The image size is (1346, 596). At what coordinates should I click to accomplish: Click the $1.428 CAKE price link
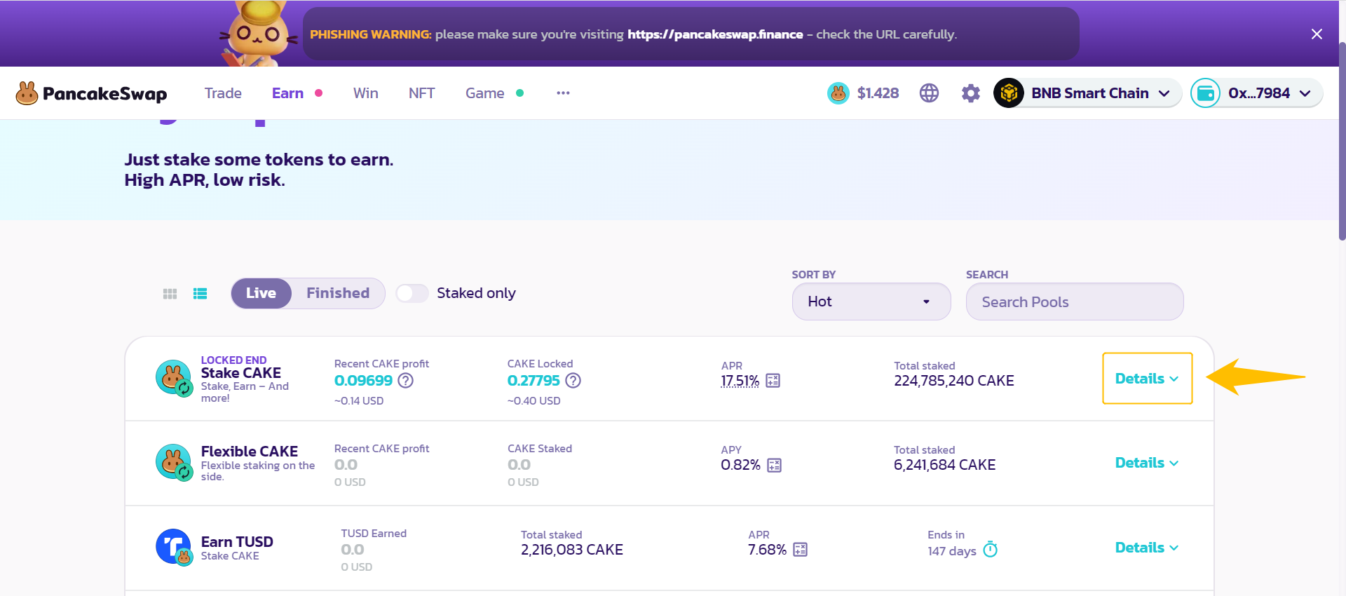pos(878,93)
